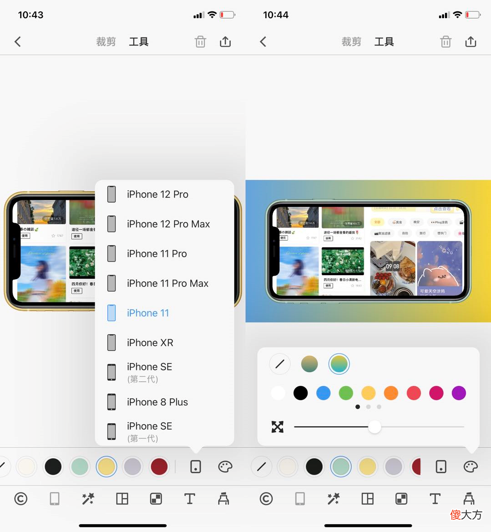This screenshot has width=491, height=532.
Task: Tap the back arrow in left screen
Action: pyautogui.click(x=18, y=42)
